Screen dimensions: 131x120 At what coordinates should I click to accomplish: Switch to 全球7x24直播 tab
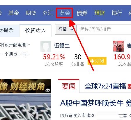click(x=106, y=86)
